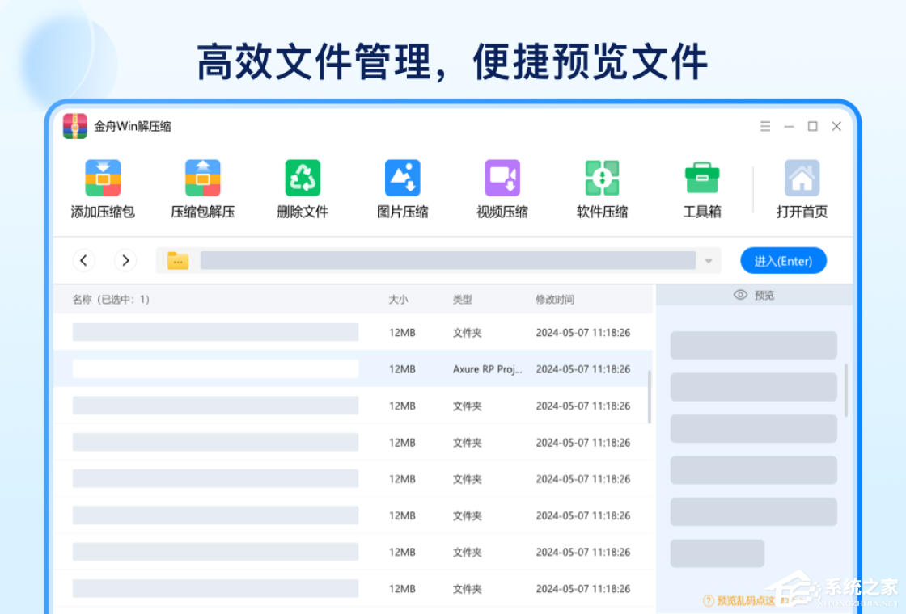906x614 pixels.
Task: Launch the 视频压缩 video compression tool
Action: [x=502, y=177]
